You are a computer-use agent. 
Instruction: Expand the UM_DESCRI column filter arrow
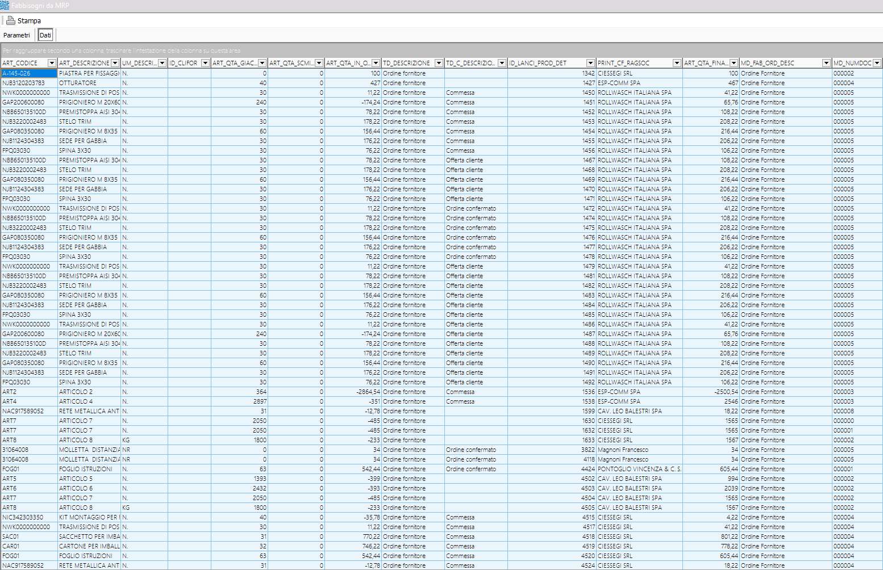[163, 63]
